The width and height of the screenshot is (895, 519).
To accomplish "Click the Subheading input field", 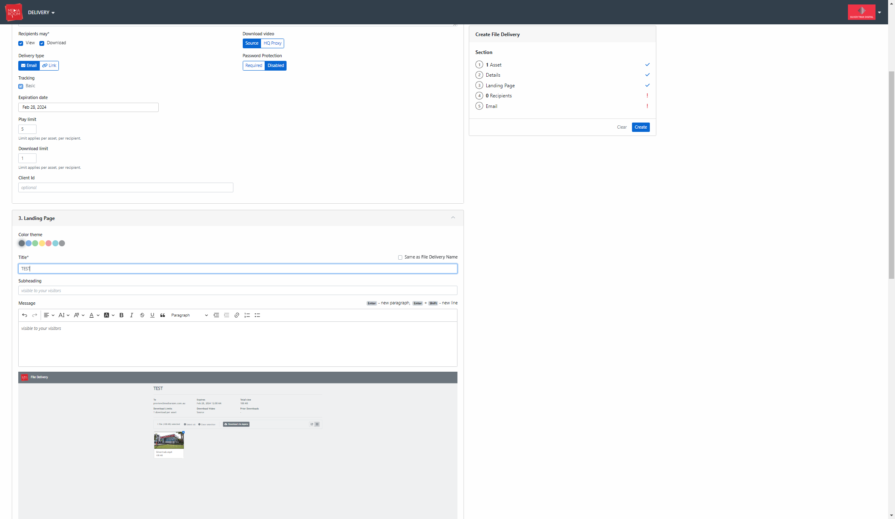I will pyautogui.click(x=237, y=291).
